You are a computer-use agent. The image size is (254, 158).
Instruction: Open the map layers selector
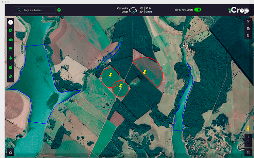[x=11, y=152]
